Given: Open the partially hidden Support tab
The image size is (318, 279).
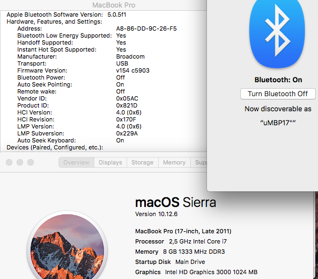Looking at the screenshot, I should click(x=199, y=162).
